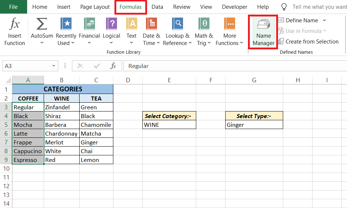Select row 12 header
The image size is (347, 208).
pyautogui.click(x=6, y=186)
